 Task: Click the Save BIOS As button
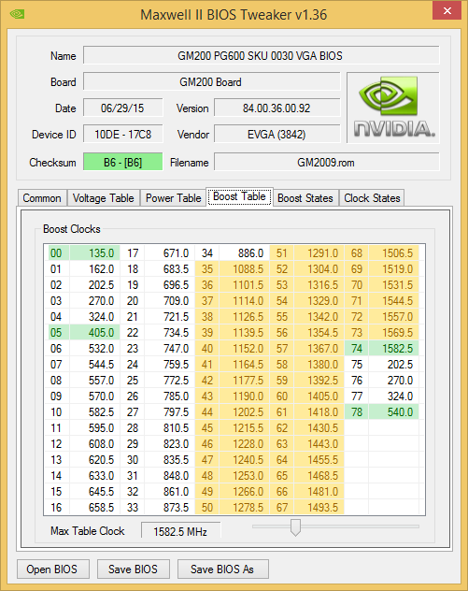tap(222, 569)
